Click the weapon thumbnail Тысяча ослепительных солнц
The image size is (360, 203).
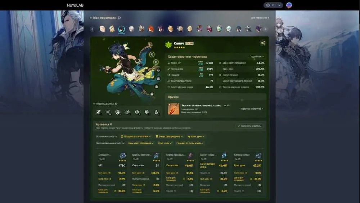[174, 109]
